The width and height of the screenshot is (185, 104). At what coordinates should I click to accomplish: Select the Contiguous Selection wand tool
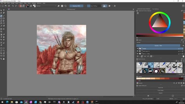tap(1, 53)
